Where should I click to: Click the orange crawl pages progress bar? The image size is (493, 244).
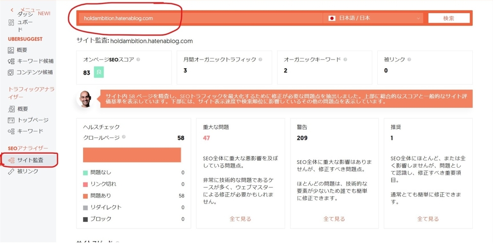tap(132, 155)
